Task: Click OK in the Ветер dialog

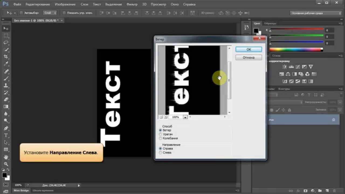Action: tap(249, 49)
